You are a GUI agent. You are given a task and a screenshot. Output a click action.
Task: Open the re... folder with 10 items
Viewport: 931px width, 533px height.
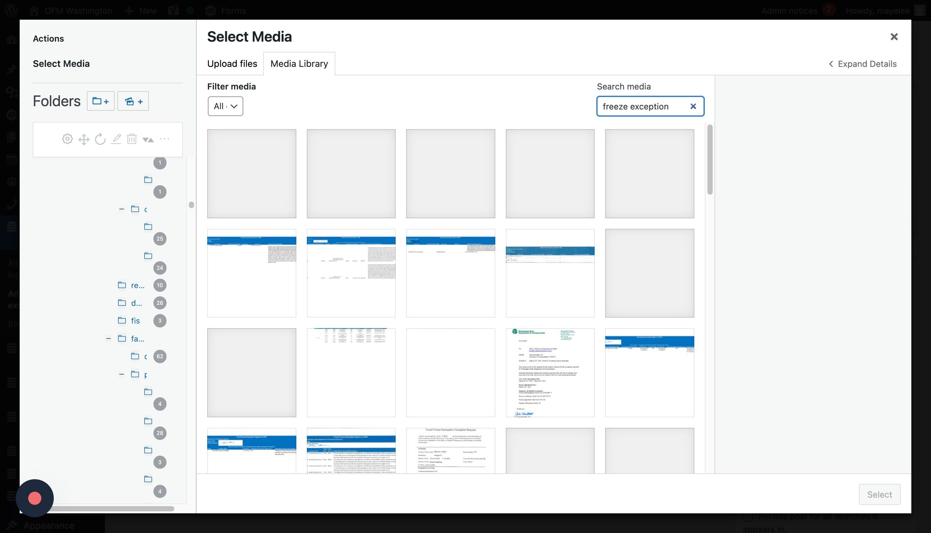(137, 285)
